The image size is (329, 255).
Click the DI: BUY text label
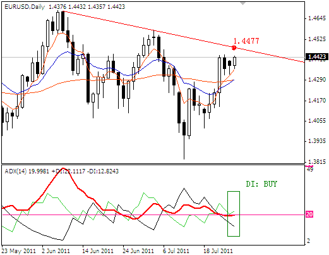(261, 184)
